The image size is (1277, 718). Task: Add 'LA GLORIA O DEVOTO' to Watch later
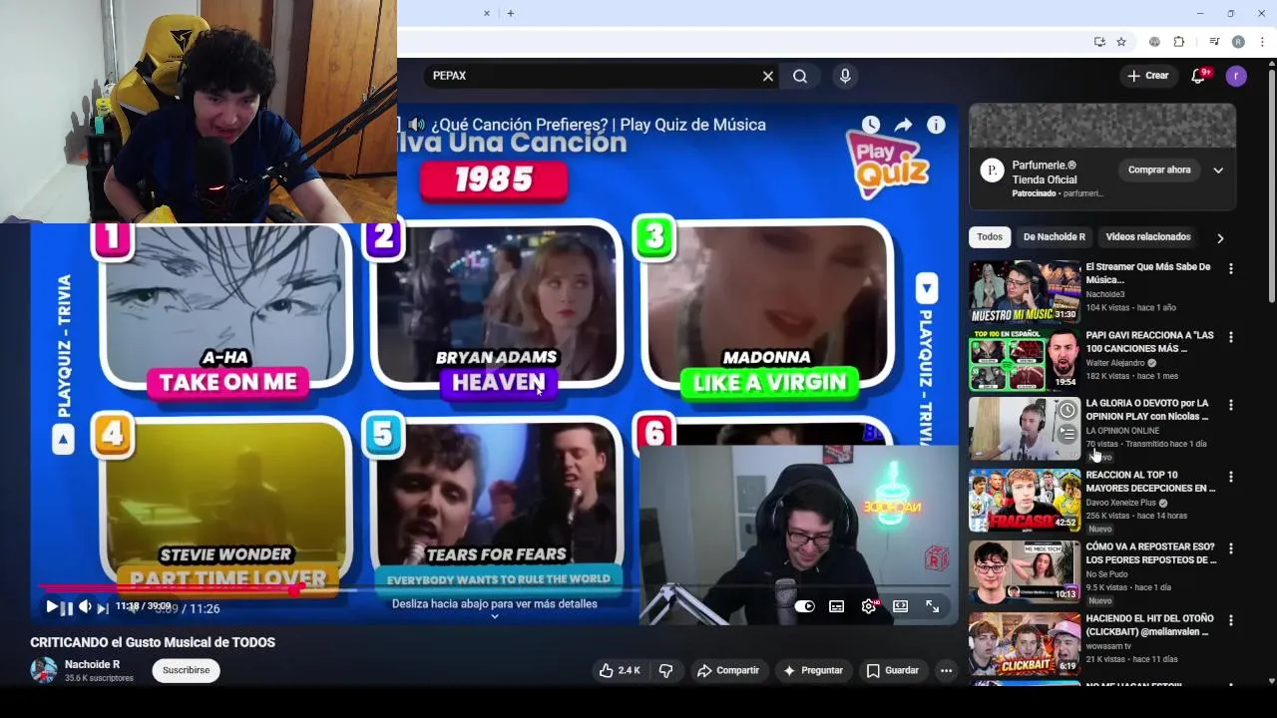(1067, 411)
